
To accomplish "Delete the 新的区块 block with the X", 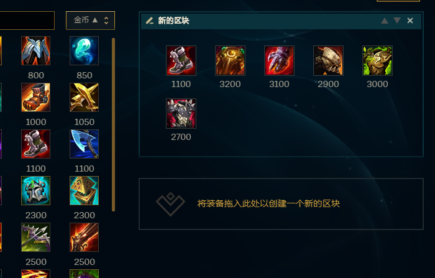I will 410,21.
